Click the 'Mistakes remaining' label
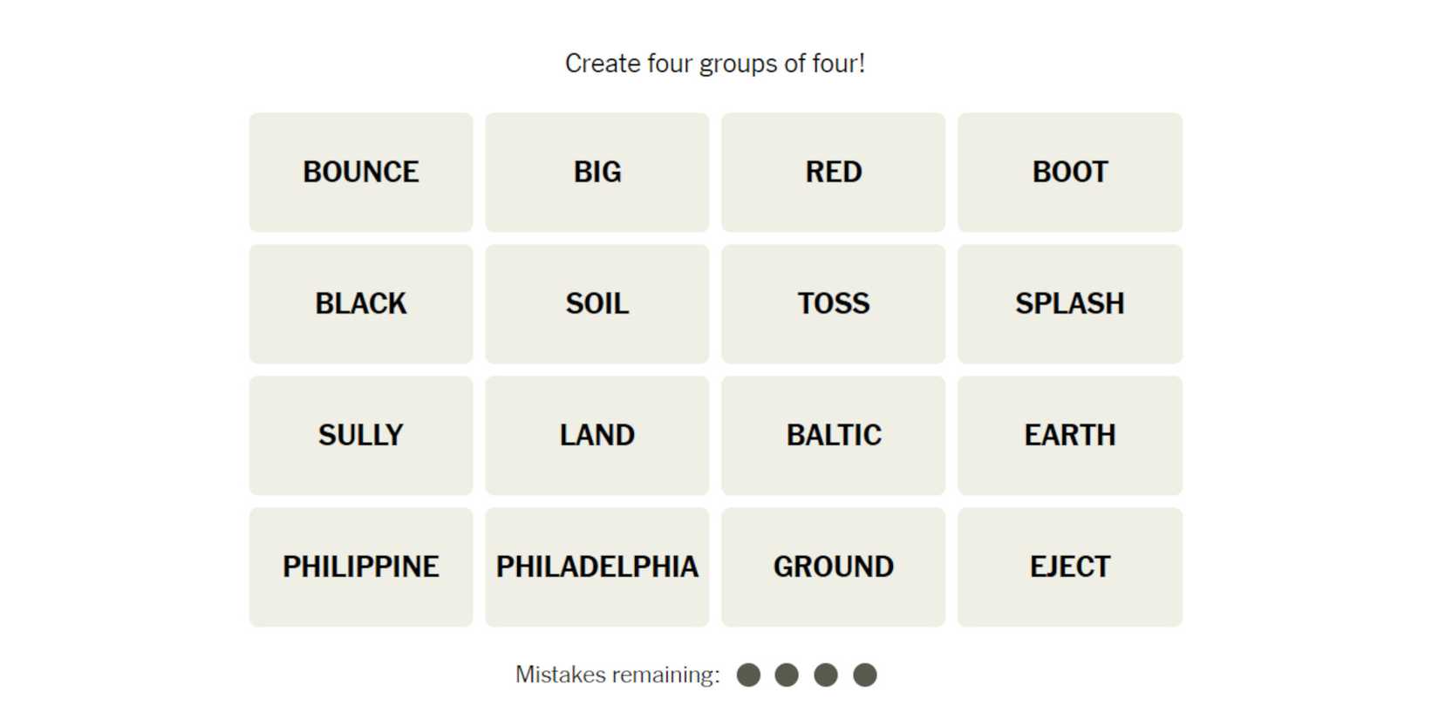1439x719 pixels. 617,675
